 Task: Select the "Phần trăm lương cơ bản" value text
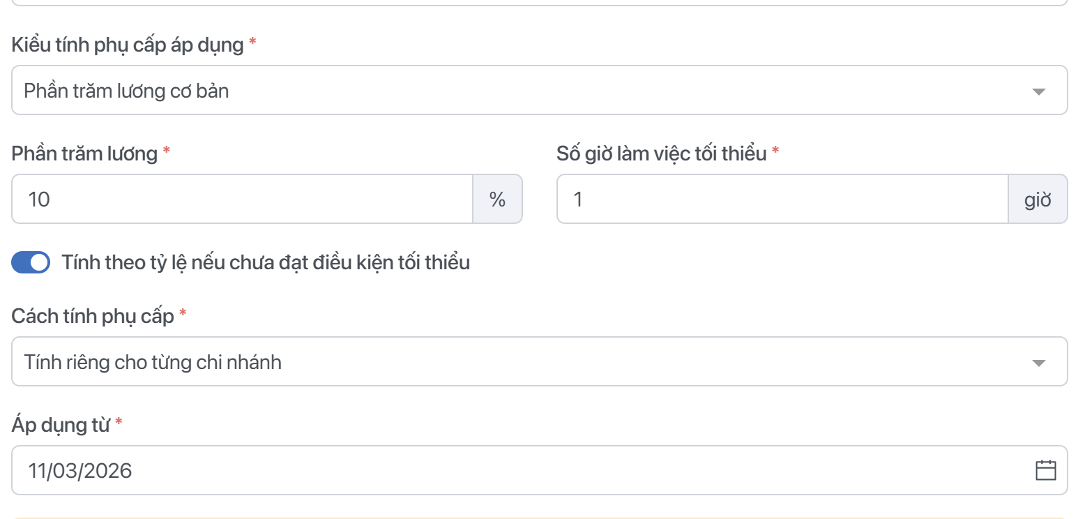pos(126,91)
